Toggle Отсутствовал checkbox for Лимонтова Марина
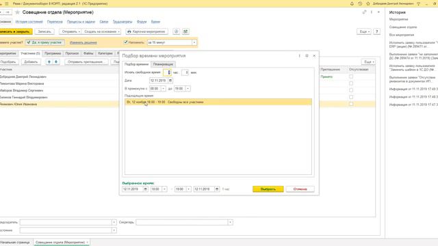The image size is (438, 246). pyautogui.click(x=351, y=83)
